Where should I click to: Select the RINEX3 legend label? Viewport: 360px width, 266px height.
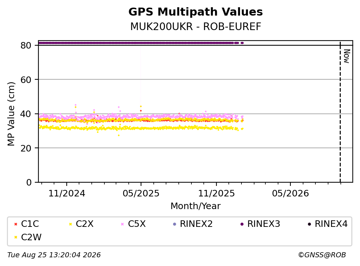pyautogui.click(x=264, y=224)
